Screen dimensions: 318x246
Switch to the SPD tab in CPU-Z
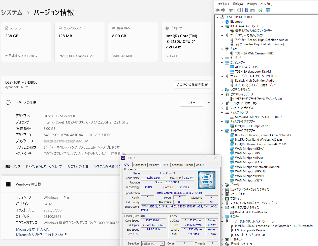pyautogui.click(x=165, y=165)
